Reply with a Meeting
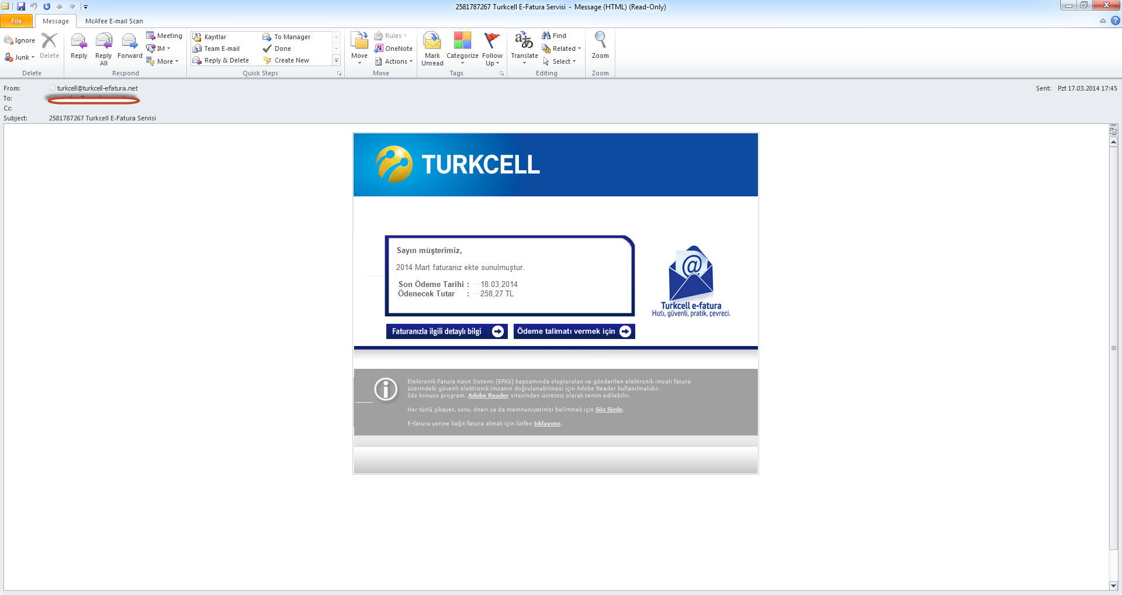 (x=164, y=36)
